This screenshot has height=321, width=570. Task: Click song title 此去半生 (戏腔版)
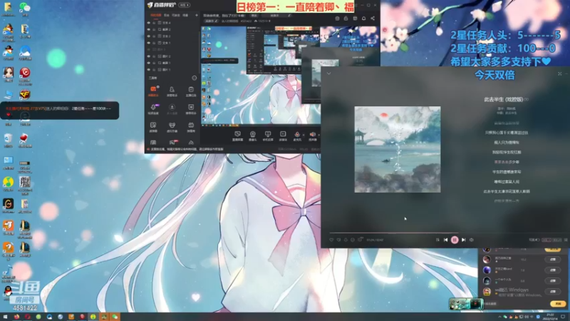coord(504,99)
